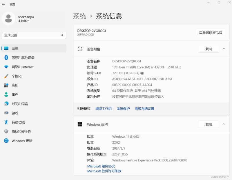Viewport: 232px width, 180px height.
Task: Click the paintbrush icon for 个性化
Action: click(6, 76)
